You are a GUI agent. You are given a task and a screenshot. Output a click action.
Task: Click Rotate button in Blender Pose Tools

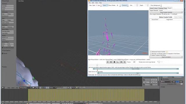8,8
